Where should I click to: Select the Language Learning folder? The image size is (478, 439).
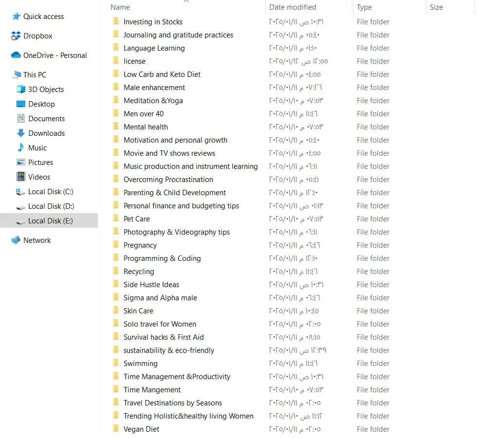pyautogui.click(x=154, y=48)
